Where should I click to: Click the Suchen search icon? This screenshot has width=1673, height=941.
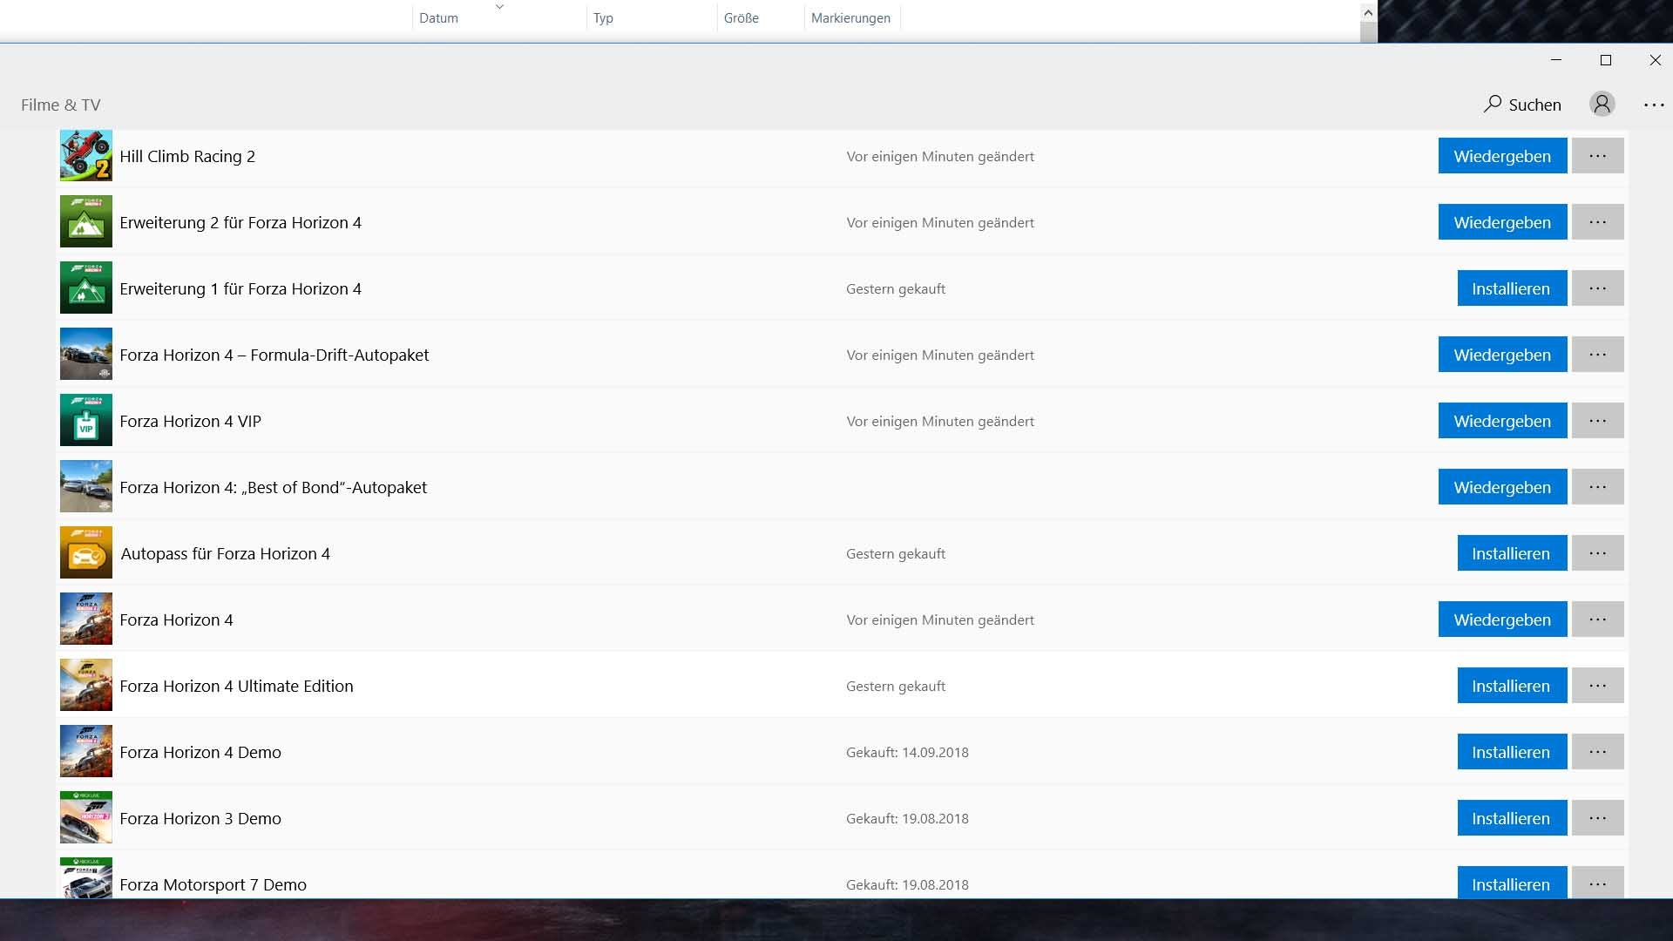(1493, 104)
